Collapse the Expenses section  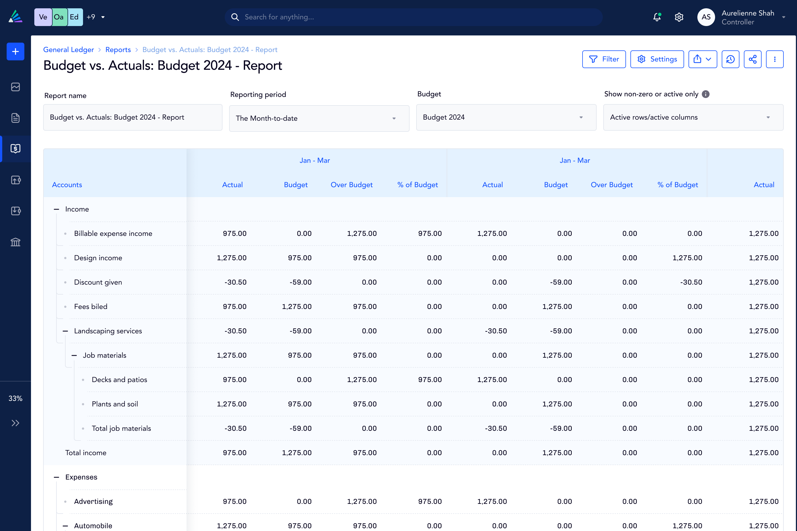(x=56, y=477)
